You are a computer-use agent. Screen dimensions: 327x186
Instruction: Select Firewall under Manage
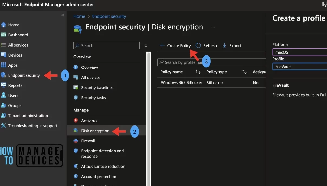[x=88, y=141]
